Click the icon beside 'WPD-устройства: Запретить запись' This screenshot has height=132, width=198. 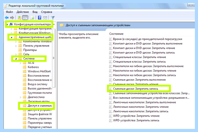pyautogui.click(x=111, y=120)
